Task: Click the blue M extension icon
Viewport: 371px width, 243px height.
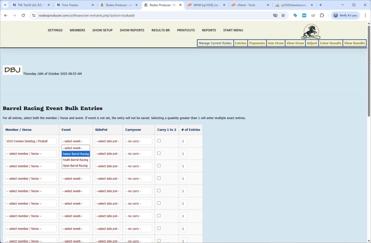Action: 304,16
